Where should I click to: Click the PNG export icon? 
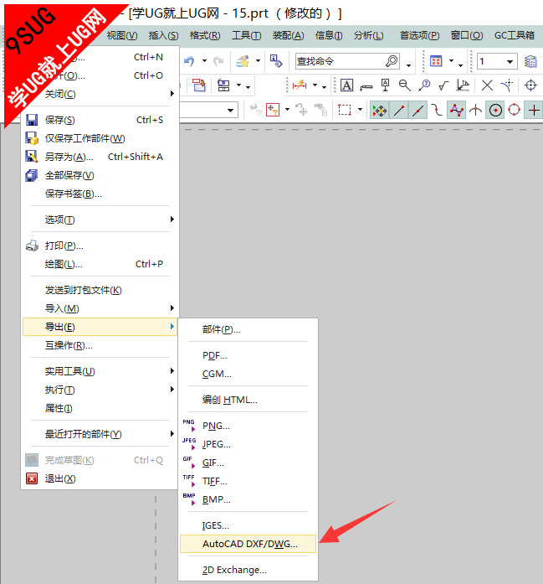pos(189,426)
